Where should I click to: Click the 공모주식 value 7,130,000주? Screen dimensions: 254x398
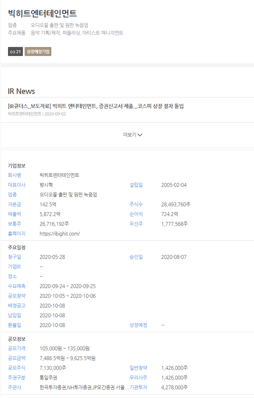(x=53, y=368)
